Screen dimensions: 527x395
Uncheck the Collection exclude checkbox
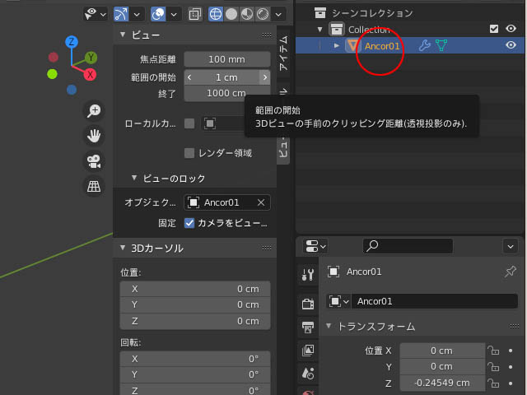coord(494,29)
